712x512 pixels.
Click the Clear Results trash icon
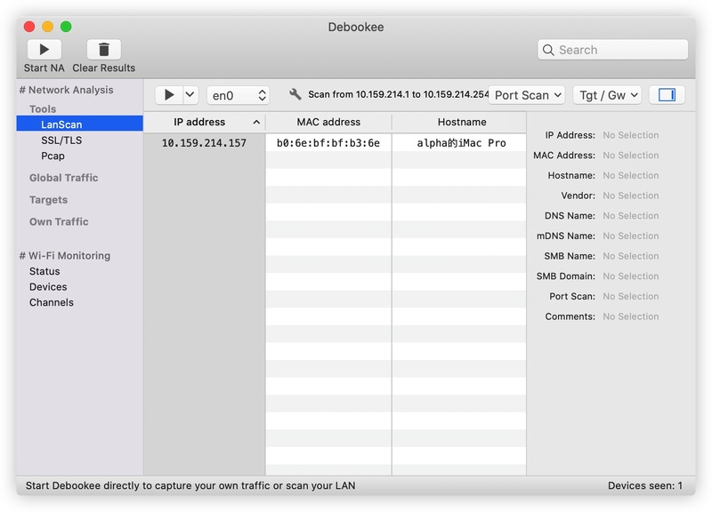[103, 50]
